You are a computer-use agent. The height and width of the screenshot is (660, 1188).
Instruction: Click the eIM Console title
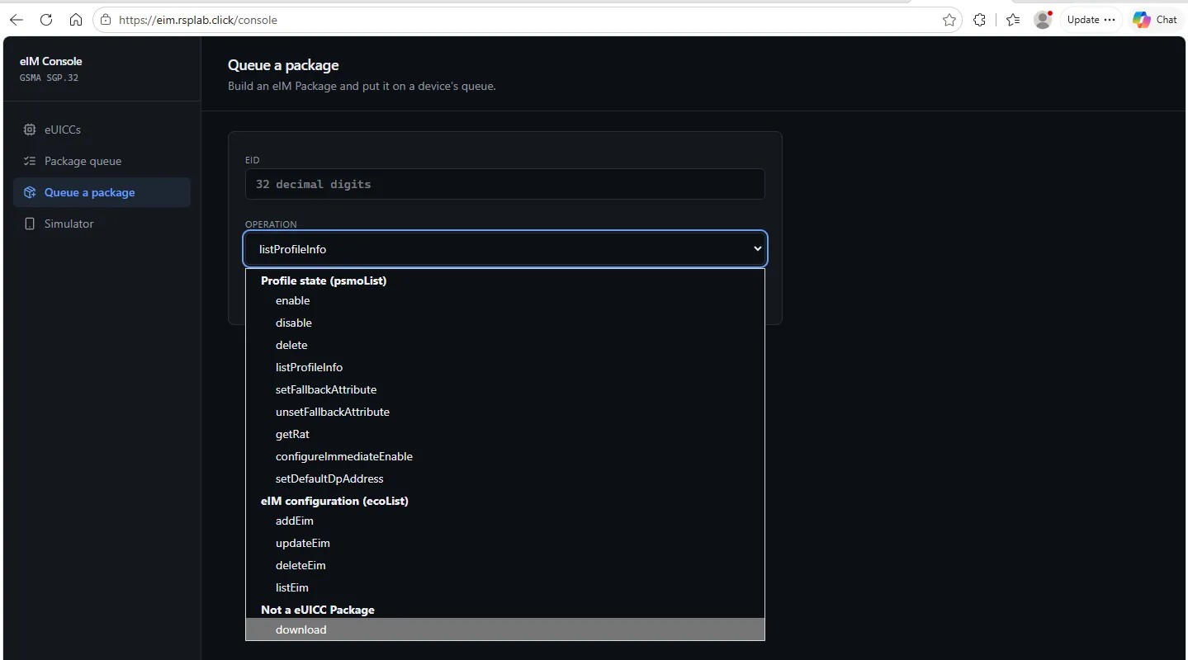click(51, 61)
